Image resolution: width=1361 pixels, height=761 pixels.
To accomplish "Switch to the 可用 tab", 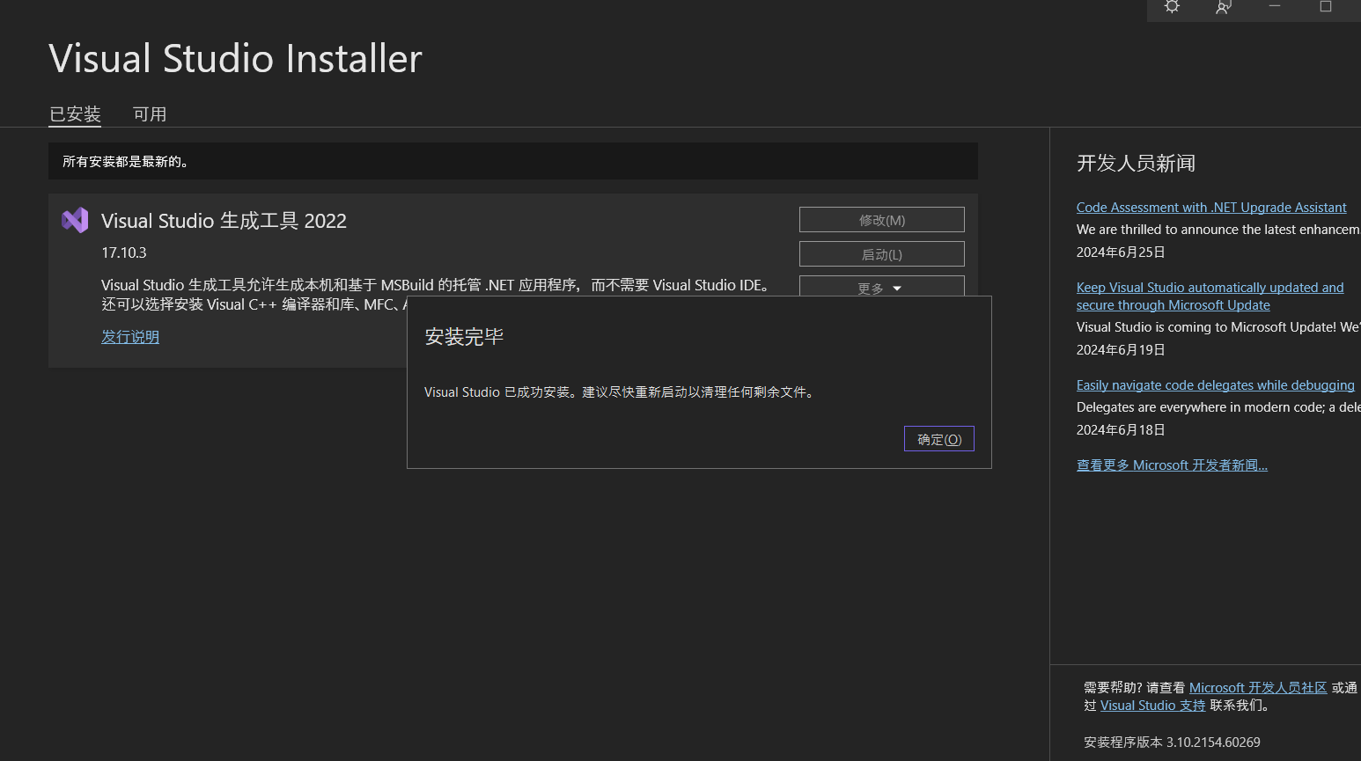I will tap(150, 114).
